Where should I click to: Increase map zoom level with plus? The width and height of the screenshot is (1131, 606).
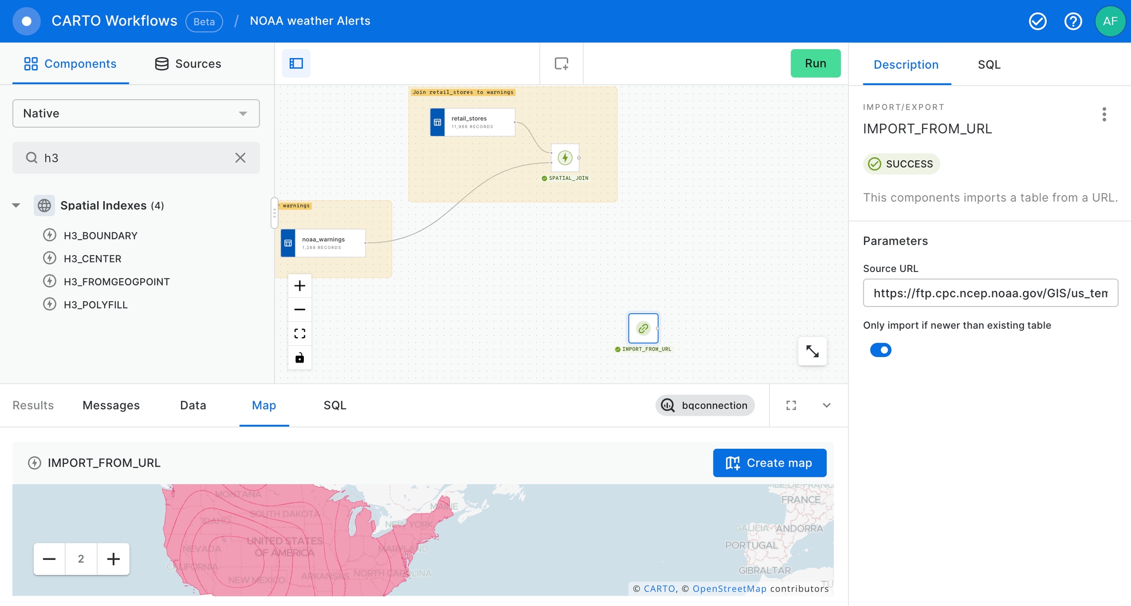point(113,559)
